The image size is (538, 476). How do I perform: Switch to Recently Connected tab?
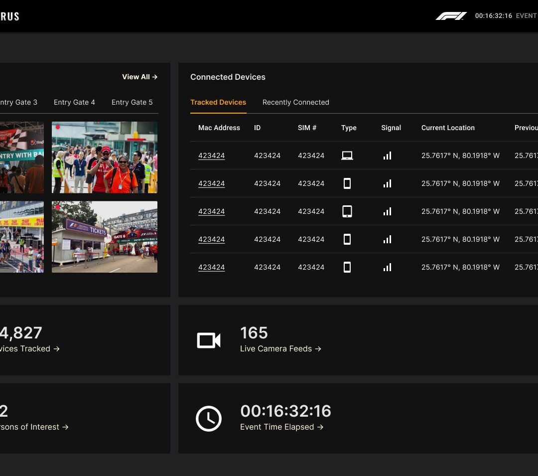[295, 102]
